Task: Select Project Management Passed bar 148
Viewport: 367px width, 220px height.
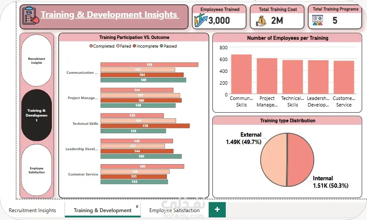Action: (138, 106)
